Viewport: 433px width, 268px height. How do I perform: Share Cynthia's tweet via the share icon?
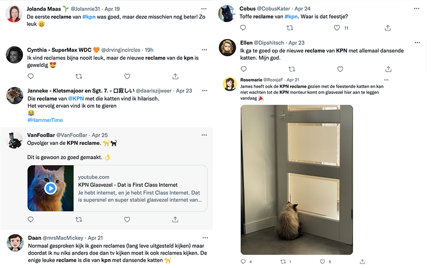[175, 76]
